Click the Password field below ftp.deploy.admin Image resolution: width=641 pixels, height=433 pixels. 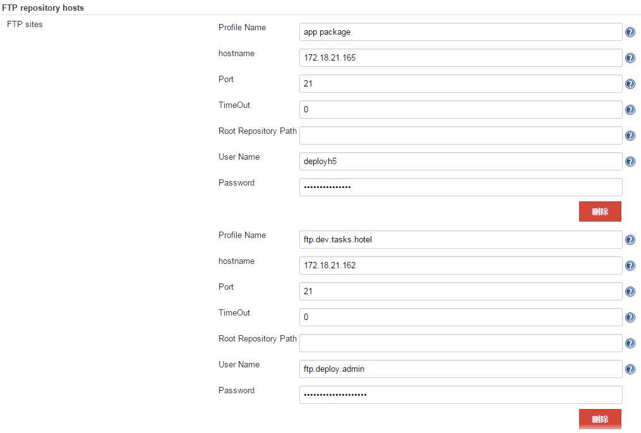tap(460, 395)
